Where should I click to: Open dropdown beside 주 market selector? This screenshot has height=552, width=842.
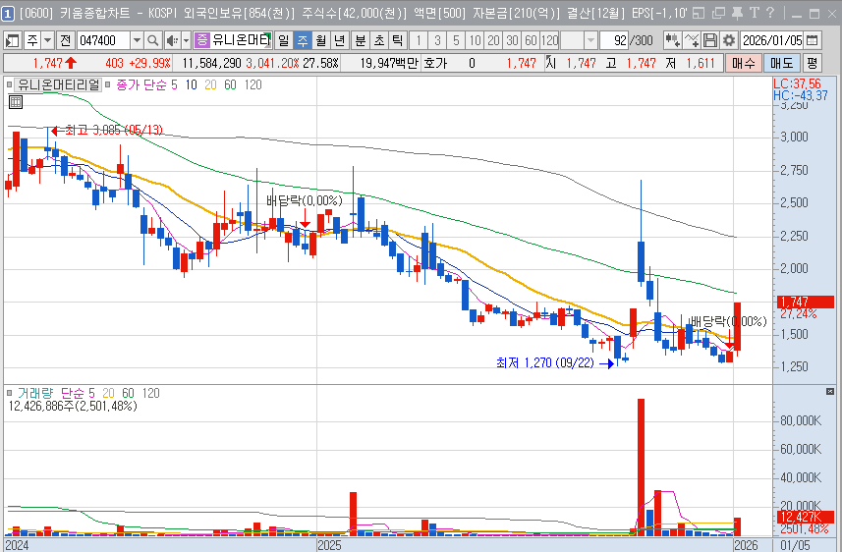point(48,40)
